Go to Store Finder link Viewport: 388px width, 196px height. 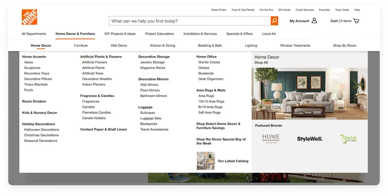[x=219, y=10]
